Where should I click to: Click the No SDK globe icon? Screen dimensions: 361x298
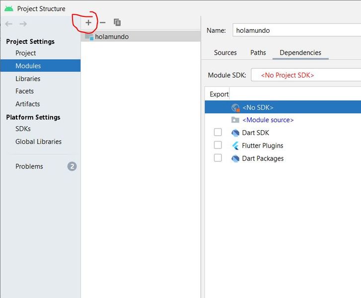point(235,108)
